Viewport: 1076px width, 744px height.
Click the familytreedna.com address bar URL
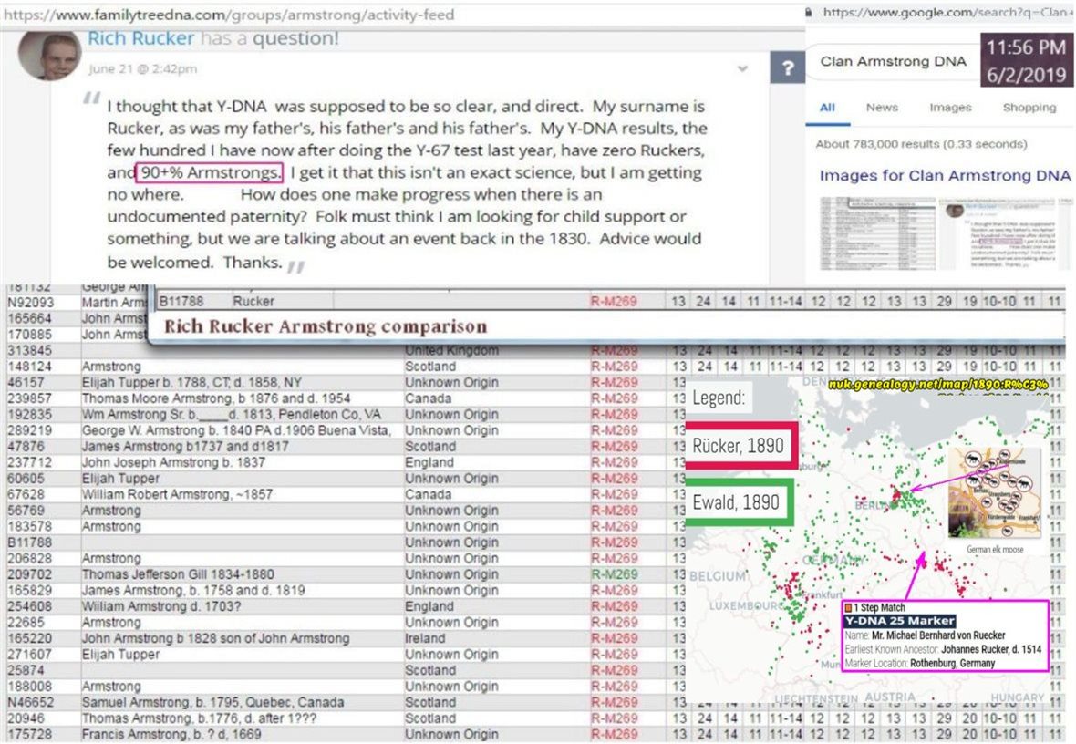point(227,15)
